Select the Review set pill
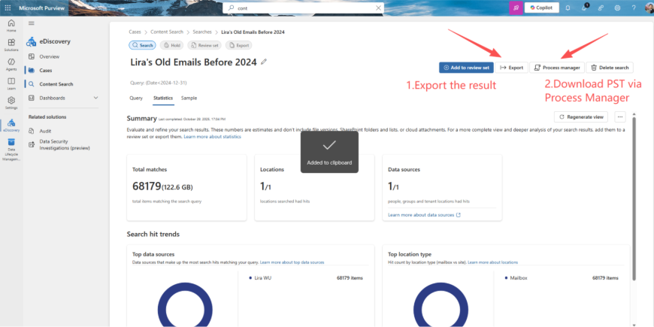654x327 pixels. click(204, 45)
